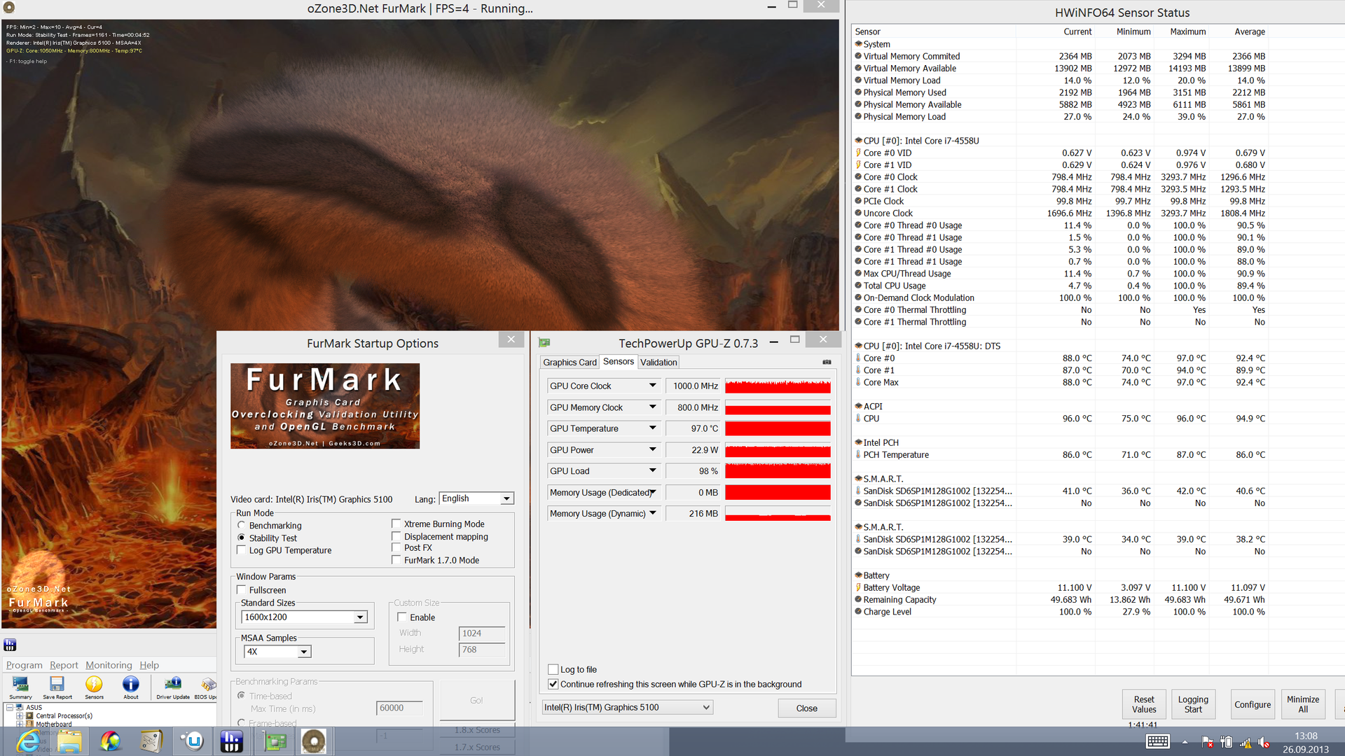
Task: Expand Central Processor(s) tree node
Action: click(20, 716)
